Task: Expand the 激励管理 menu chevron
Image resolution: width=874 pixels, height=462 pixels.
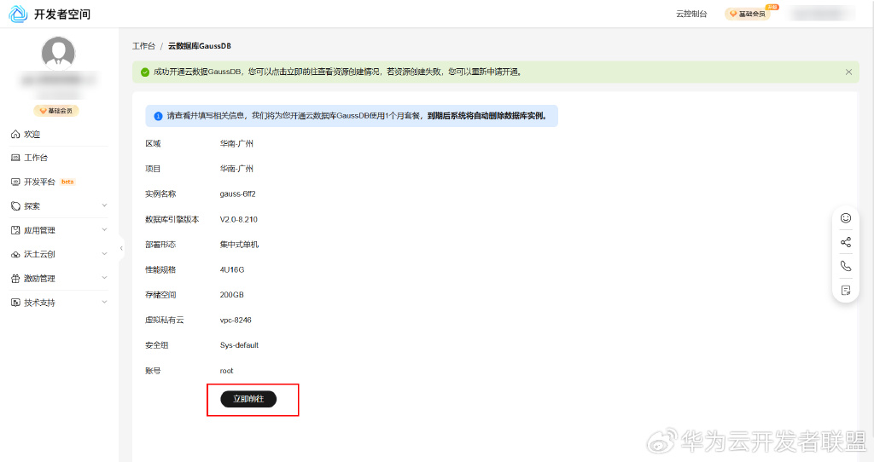Action: 104,278
